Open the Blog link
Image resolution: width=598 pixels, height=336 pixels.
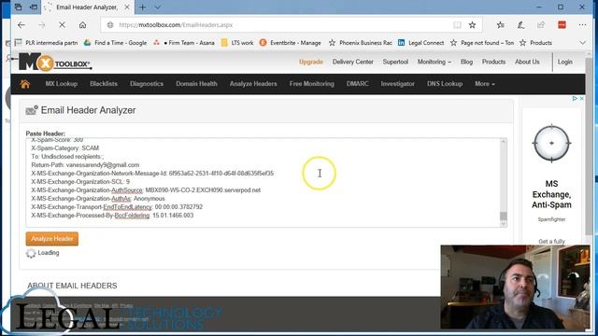(x=466, y=62)
